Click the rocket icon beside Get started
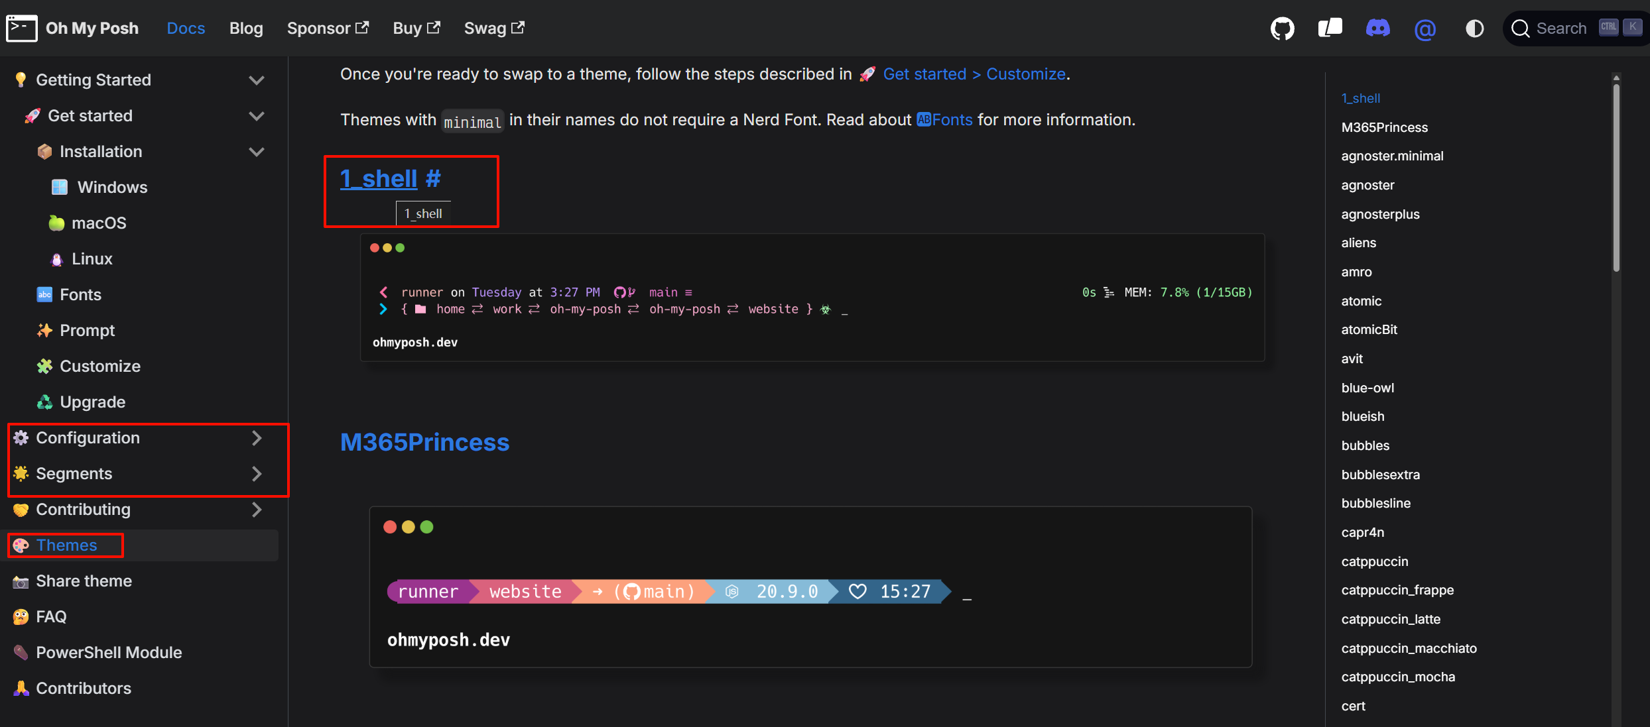This screenshot has height=727, width=1650. (x=32, y=116)
